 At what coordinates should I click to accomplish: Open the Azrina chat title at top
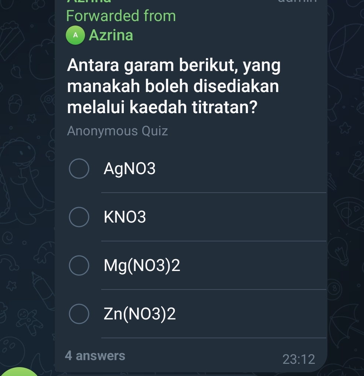pyautogui.click(x=85, y=2)
